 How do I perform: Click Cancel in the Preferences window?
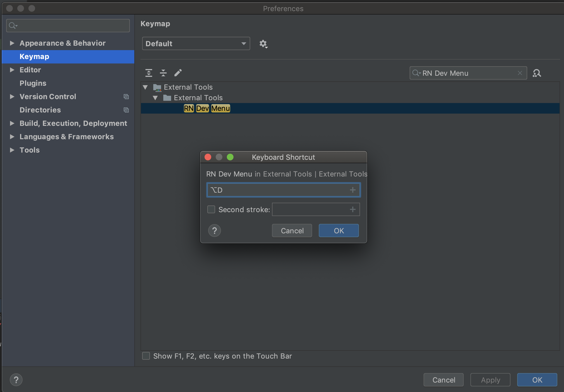click(444, 380)
